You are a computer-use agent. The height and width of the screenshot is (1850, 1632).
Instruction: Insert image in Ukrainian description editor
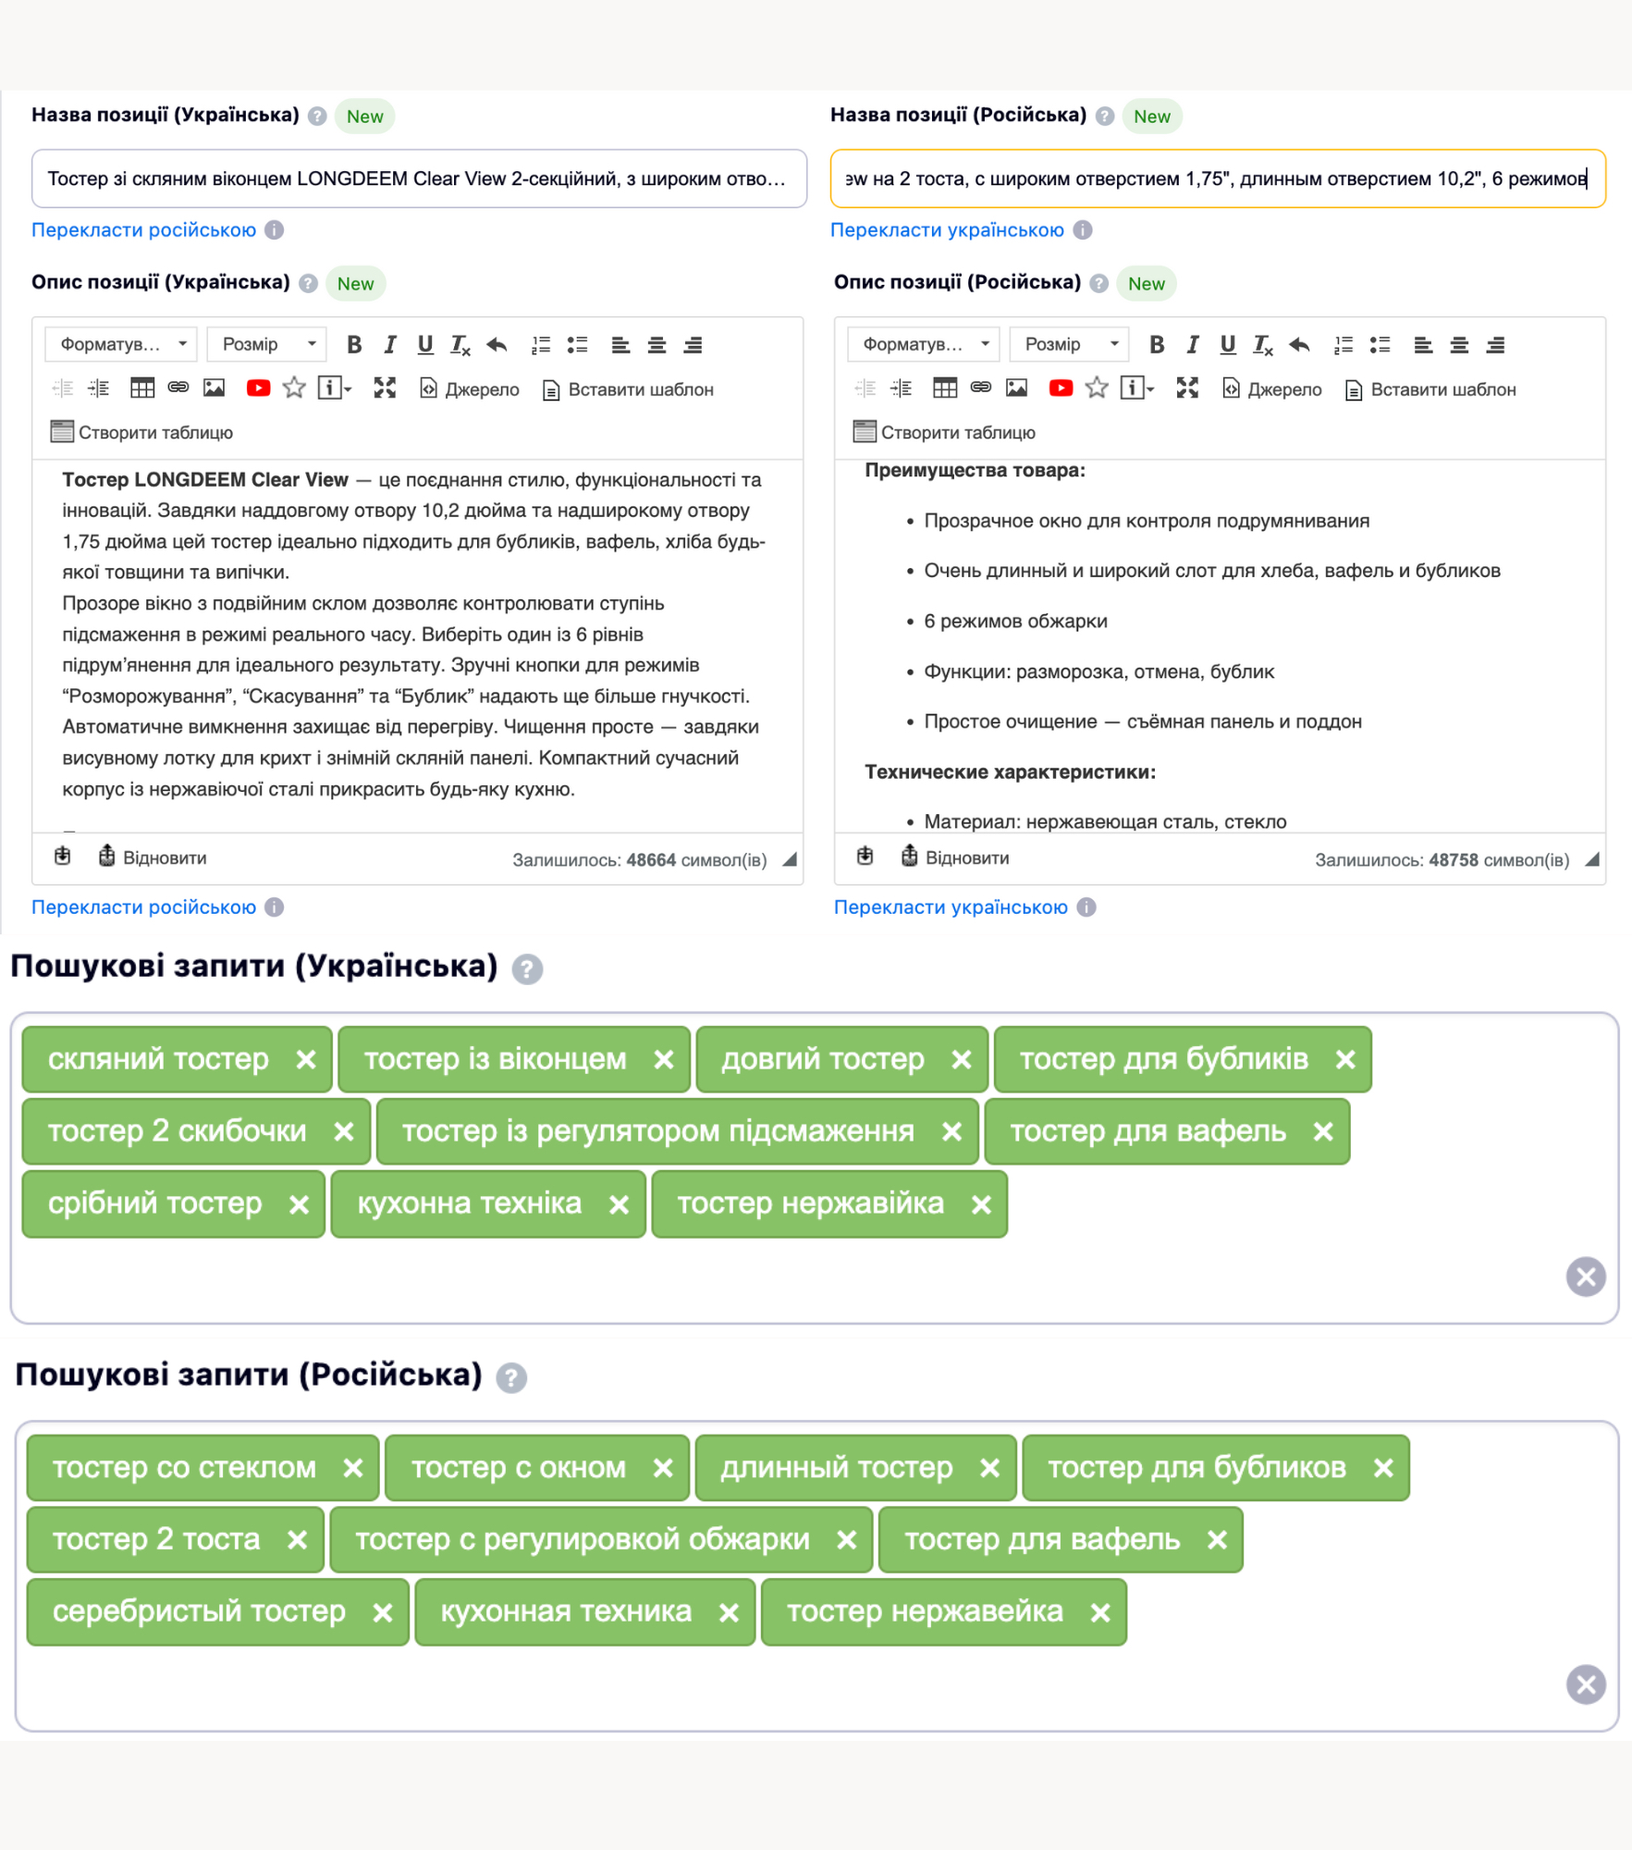(214, 388)
